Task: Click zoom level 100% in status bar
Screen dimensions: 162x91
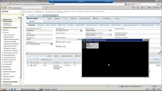Action: pos(155,86)
